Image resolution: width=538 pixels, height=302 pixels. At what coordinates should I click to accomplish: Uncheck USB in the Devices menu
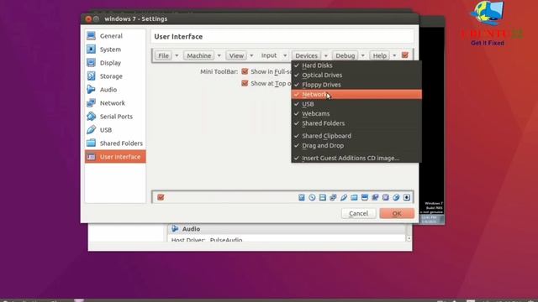click(x=356, y=104)
